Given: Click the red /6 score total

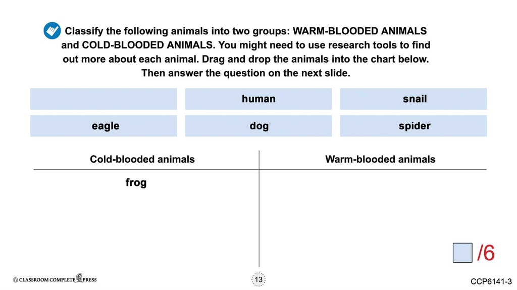Looking at the screenshot, I should pyautogui.click(x=486, y=253).
